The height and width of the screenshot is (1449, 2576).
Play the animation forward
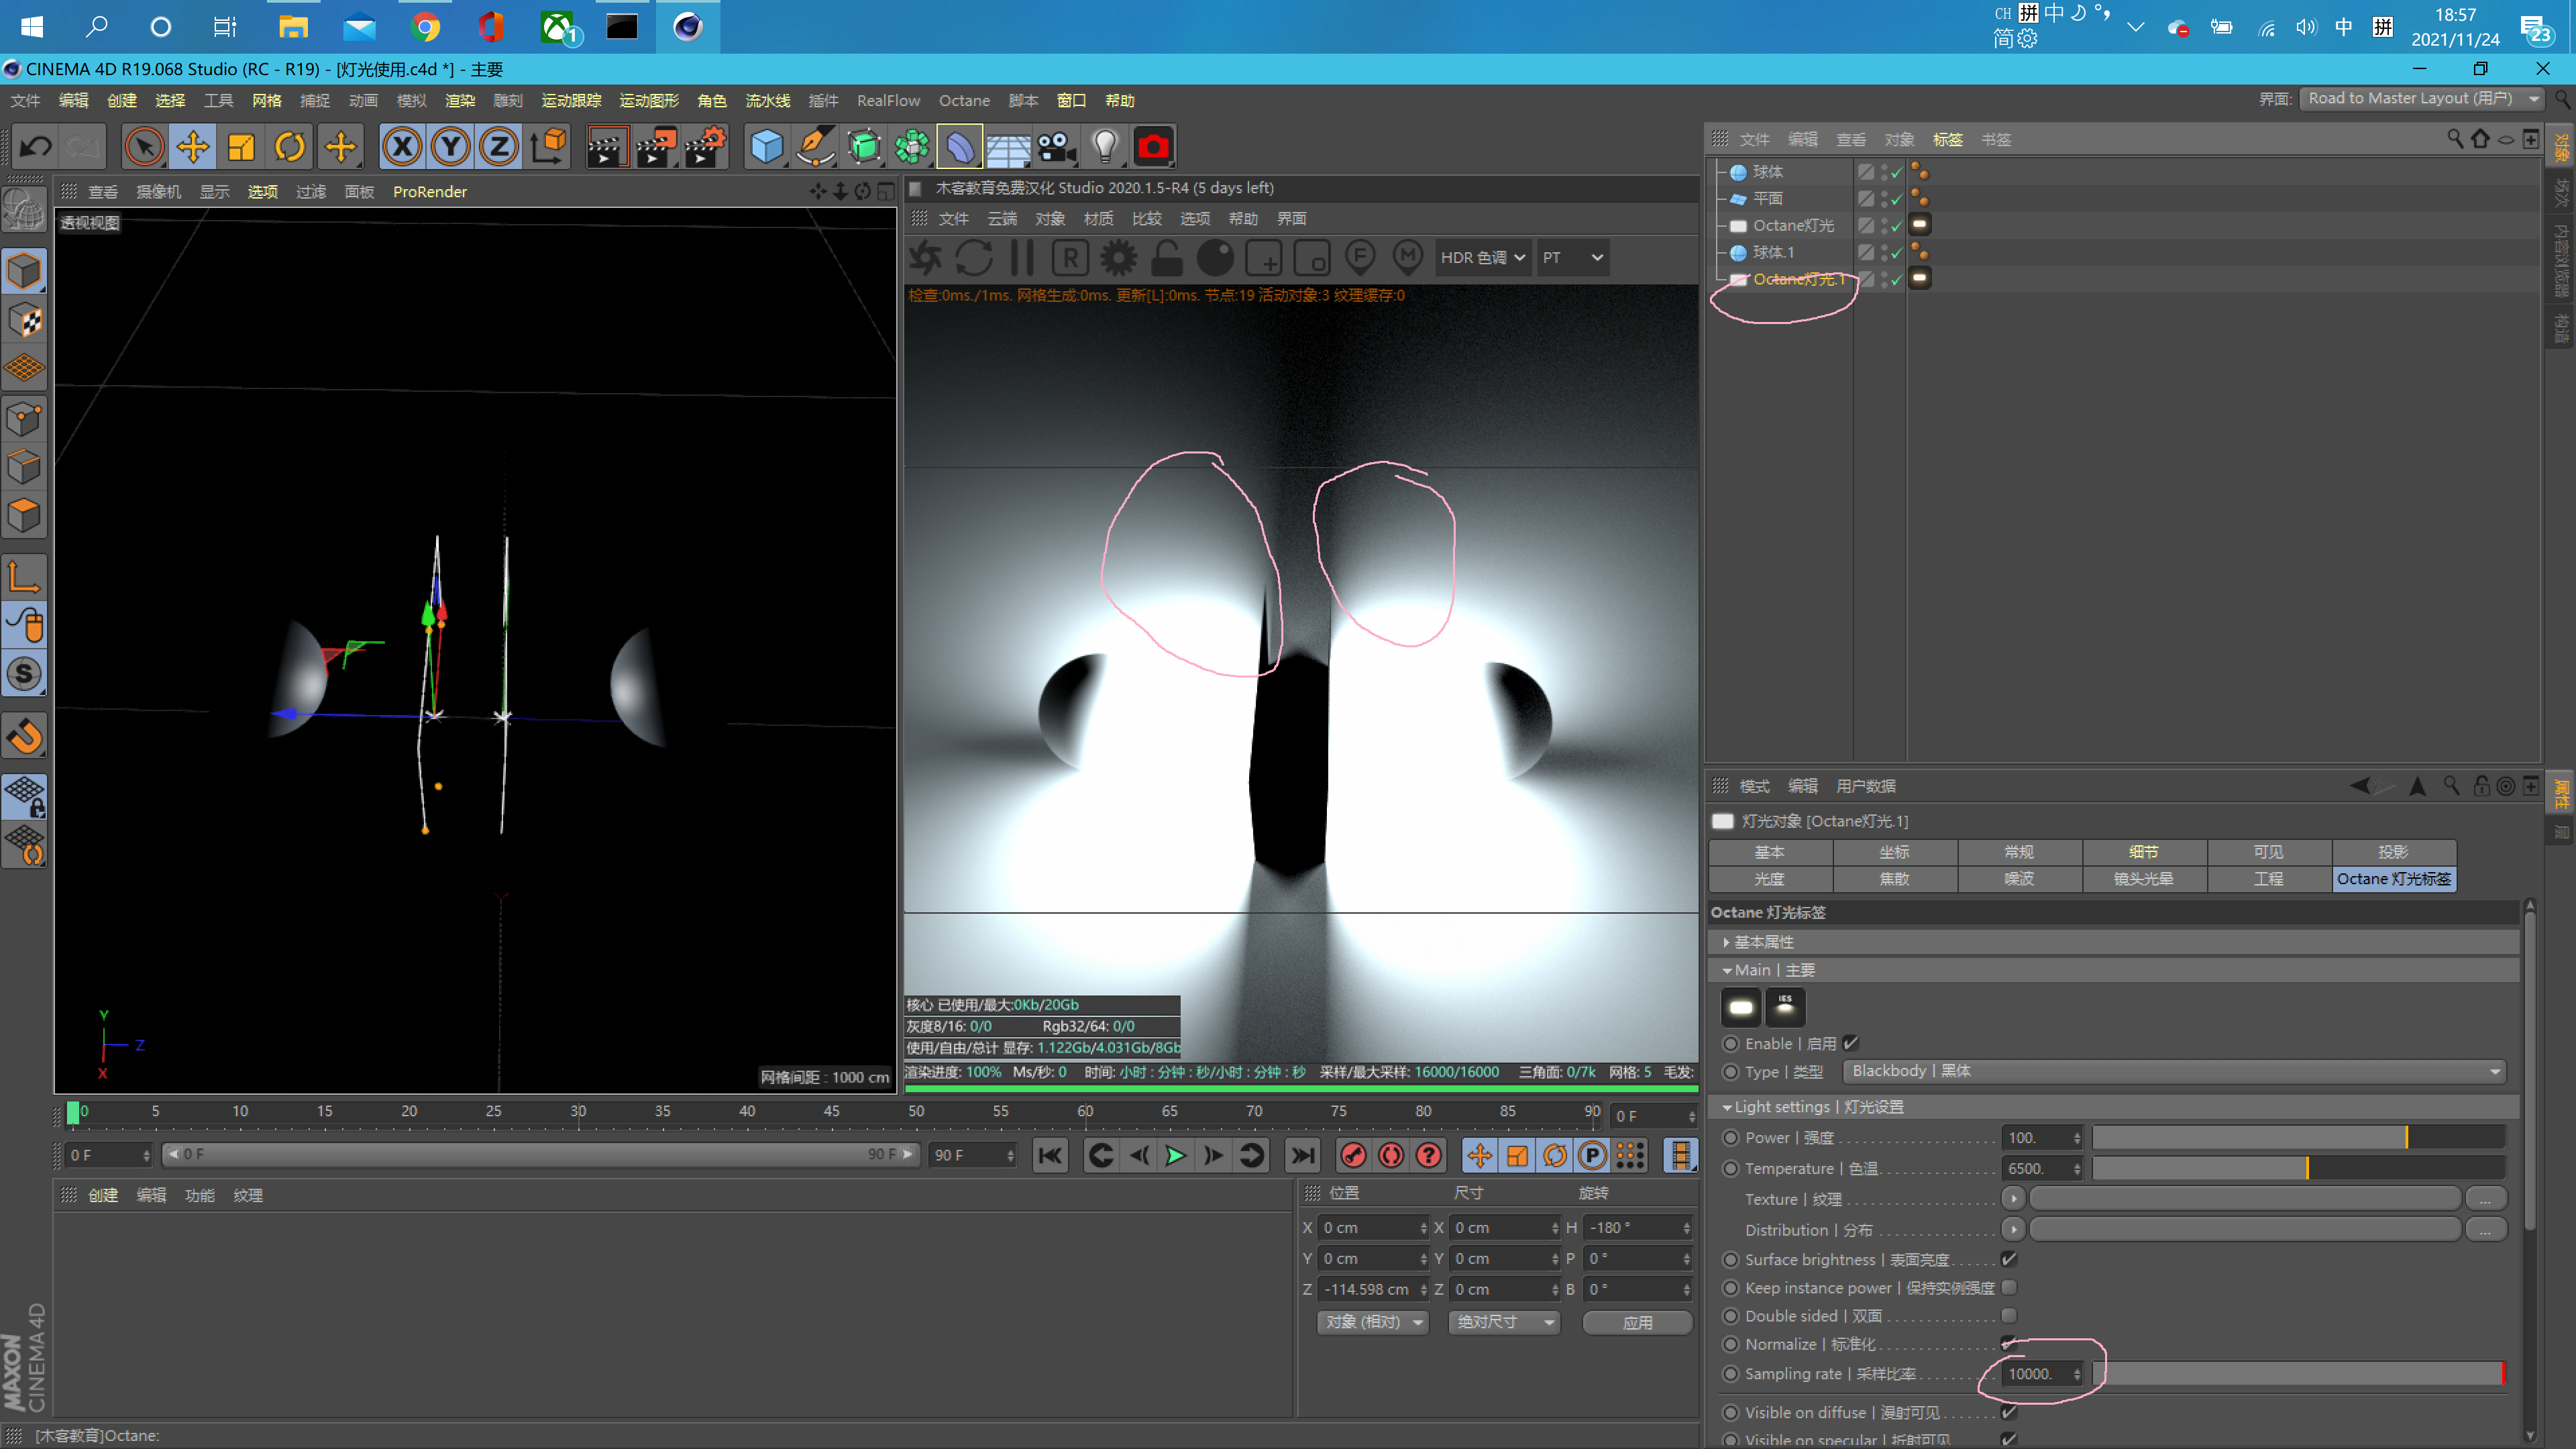coord(1176,1156)
